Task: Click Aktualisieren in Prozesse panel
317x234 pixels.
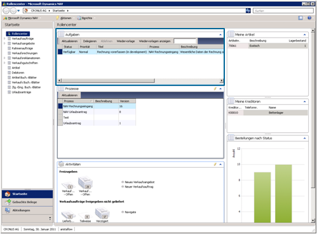Action: click(x=69, y=95)
